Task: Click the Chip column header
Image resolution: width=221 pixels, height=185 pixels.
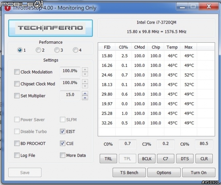Action: click(156, 47)
